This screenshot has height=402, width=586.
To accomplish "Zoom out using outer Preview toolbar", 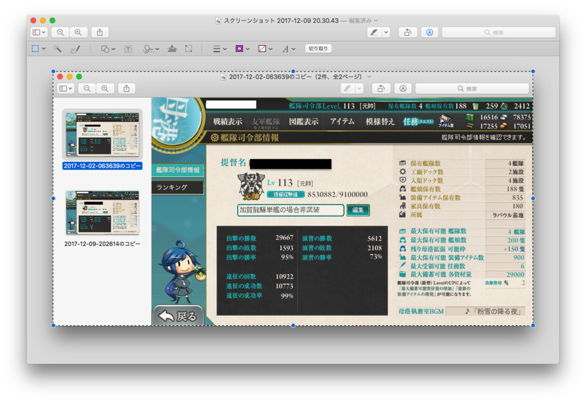I will tap(60, 33).
